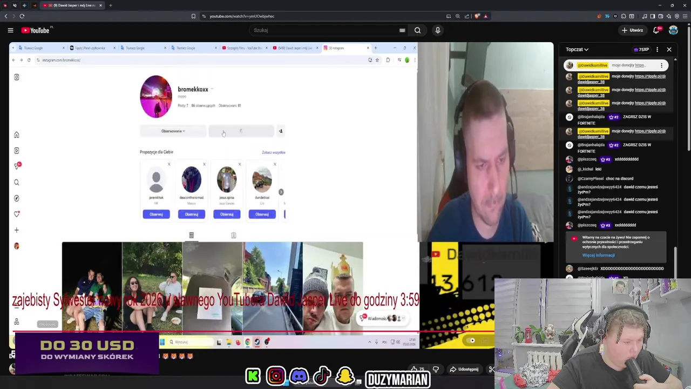Image resolution: width=691 pixels, height=389 pixels.
Task: Open Instagram notifications heart icon
Action: coord(17,214)
